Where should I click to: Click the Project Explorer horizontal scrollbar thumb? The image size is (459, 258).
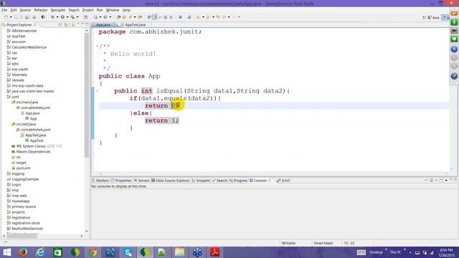[22, 236]
